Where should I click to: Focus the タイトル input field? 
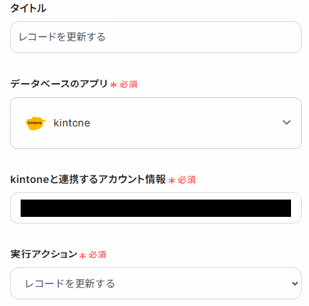(156, 37)
